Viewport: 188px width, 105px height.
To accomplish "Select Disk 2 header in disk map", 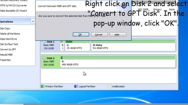I will [x=51, y=62].
